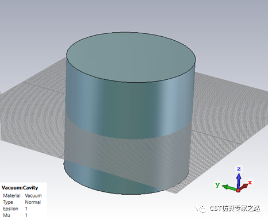Click the Material 'Vacuum' value

[x=33, y=195]
